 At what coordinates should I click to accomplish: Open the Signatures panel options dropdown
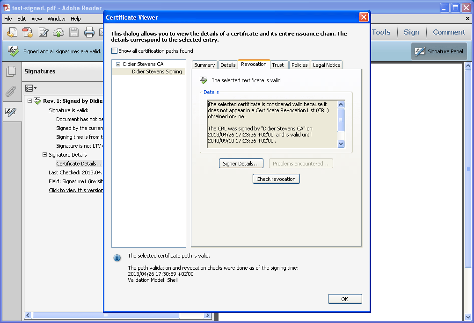(31, 88)
